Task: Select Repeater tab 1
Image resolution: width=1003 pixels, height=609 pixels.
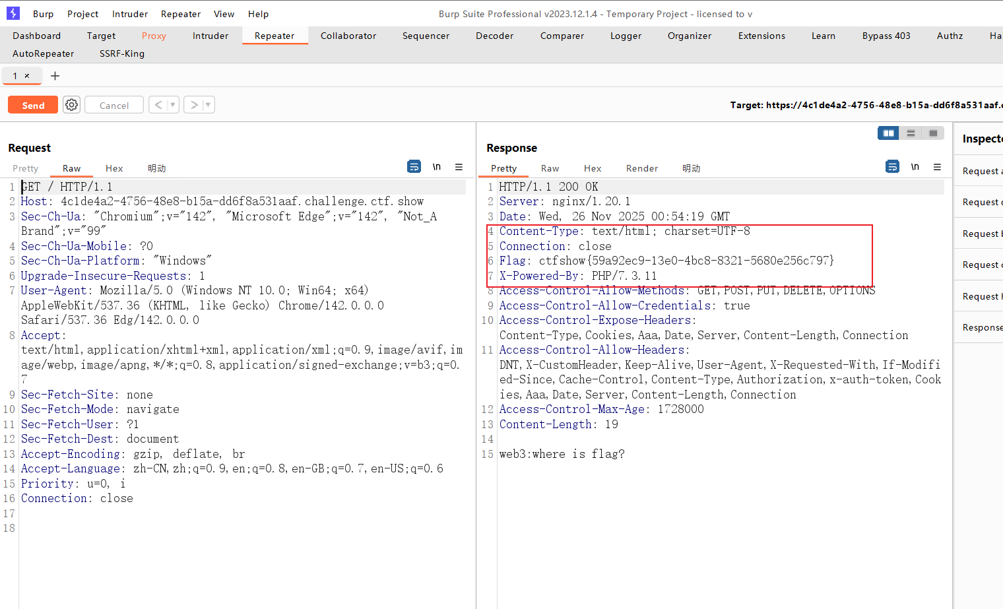Action: 15,76
